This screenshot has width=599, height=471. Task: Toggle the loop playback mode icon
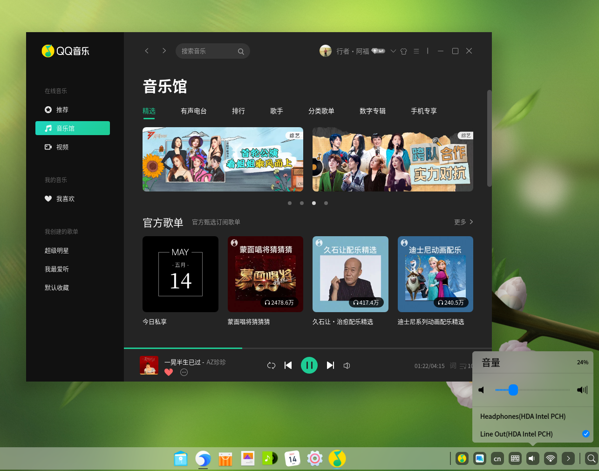coord(271,365)
